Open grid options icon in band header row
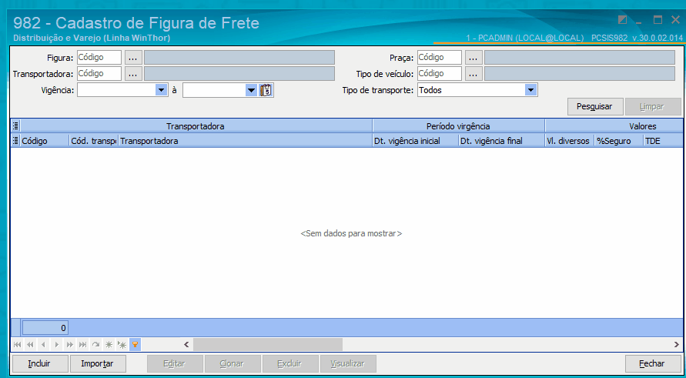 click(15, 126)
